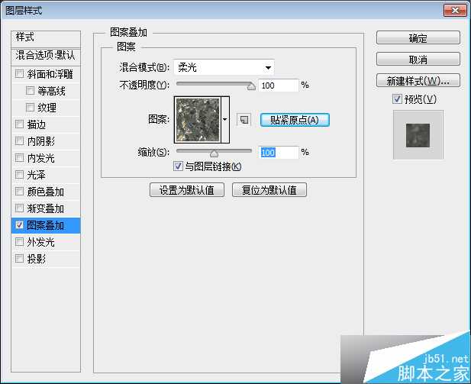
Task: Toggle the 描边 style checkbox
Action: click(x=19, y=124)
